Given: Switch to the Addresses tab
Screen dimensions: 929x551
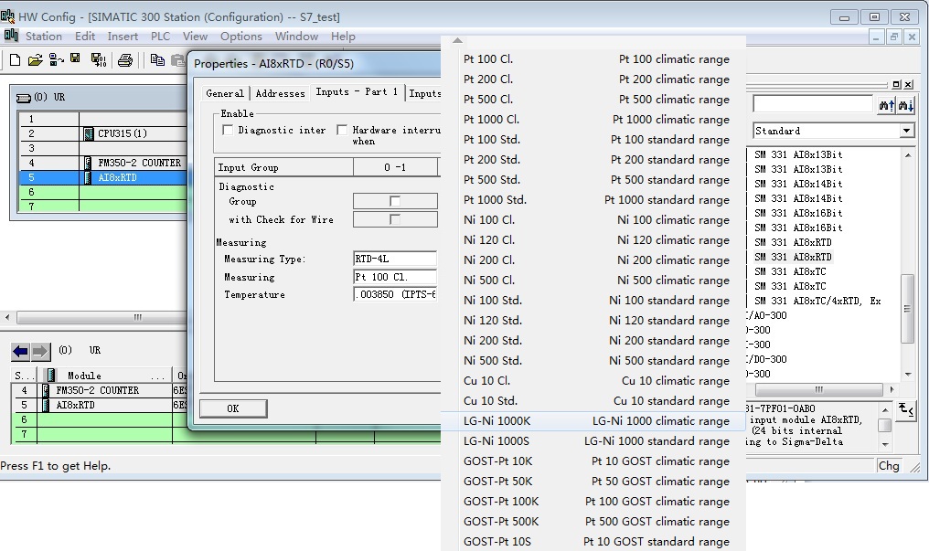Looking at the screenshot, I should pos(280,93).
